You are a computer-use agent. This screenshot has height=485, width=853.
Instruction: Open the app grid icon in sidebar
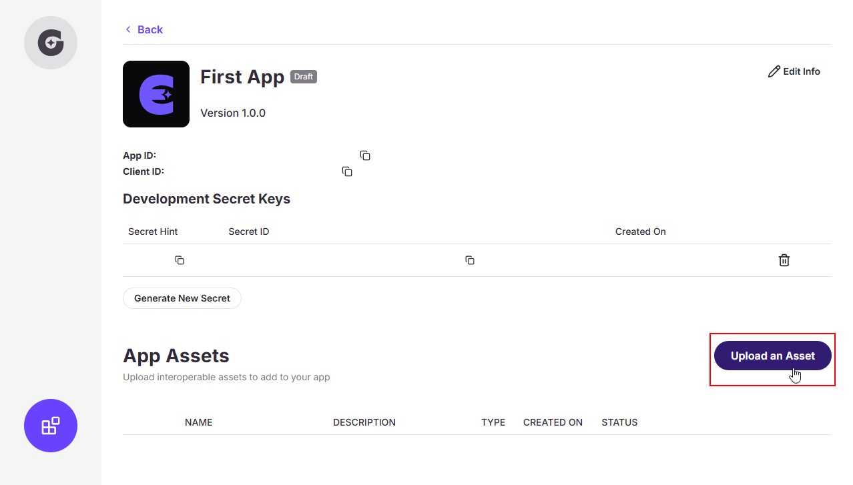50,426
